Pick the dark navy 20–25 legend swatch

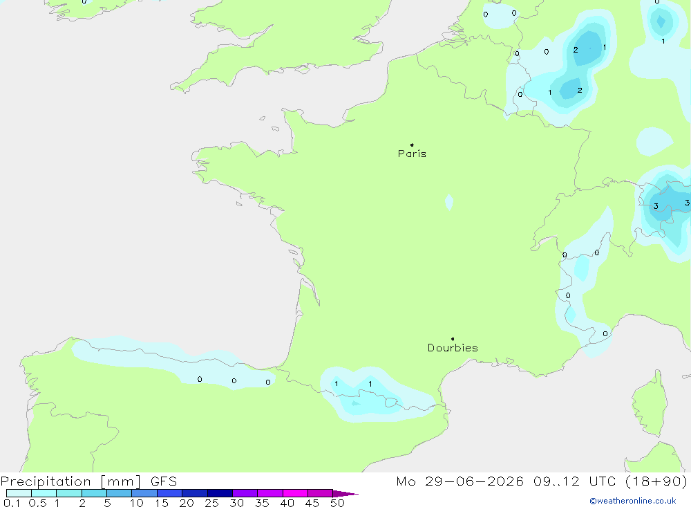pos(195,493)
